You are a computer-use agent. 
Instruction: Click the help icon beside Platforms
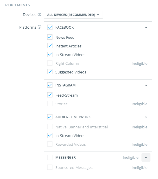(39, 27)
